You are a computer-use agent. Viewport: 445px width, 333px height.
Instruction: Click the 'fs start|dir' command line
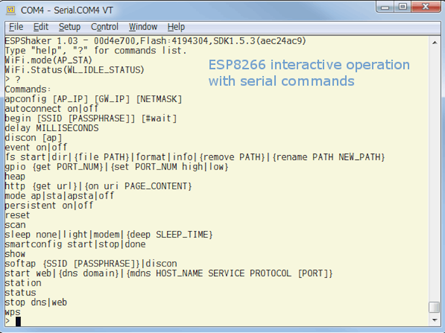(195, 157)
